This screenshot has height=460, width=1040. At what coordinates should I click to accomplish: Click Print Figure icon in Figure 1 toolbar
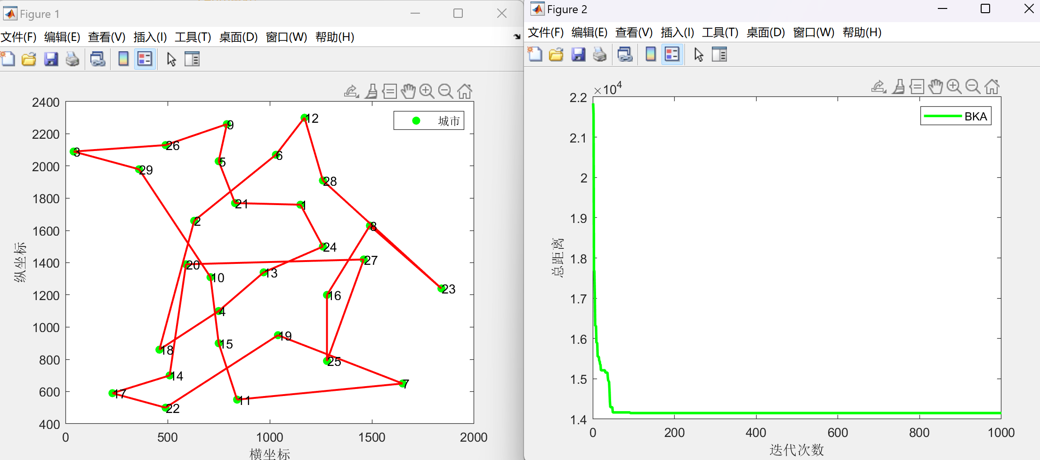pos(72,59)
